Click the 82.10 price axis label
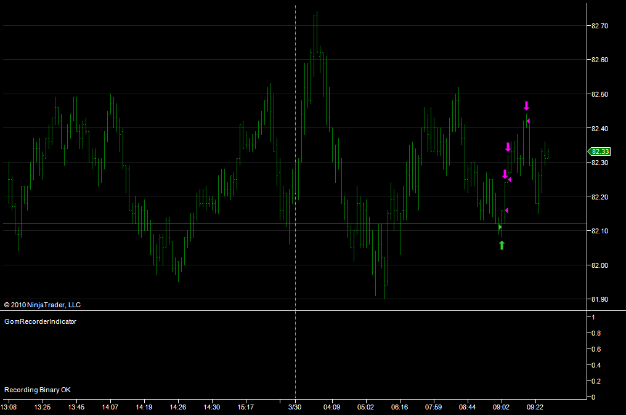 click(x=600, y=231)
